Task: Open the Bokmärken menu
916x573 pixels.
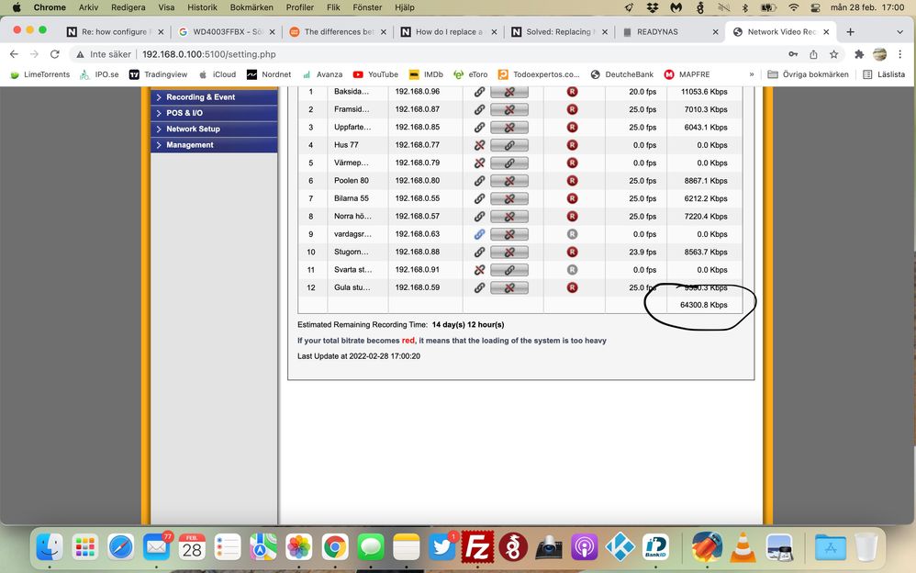Action: click(251, 7)
